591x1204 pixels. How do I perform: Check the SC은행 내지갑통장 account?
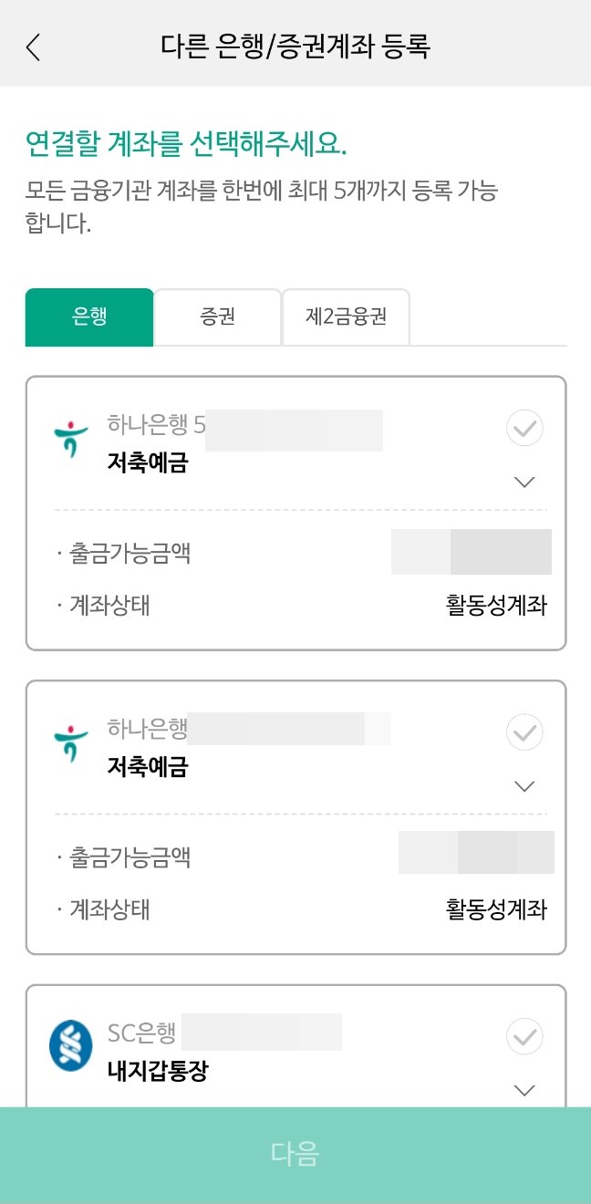524,1036
